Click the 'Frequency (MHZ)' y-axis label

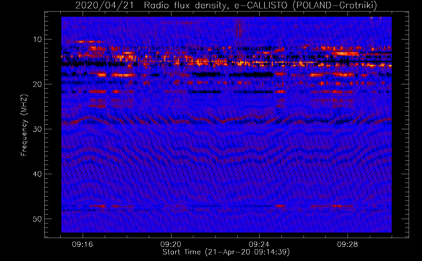[24, 125]
